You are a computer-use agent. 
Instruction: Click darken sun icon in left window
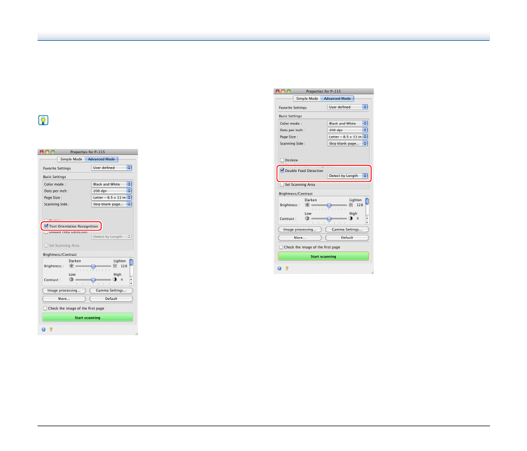coord(71,266)
